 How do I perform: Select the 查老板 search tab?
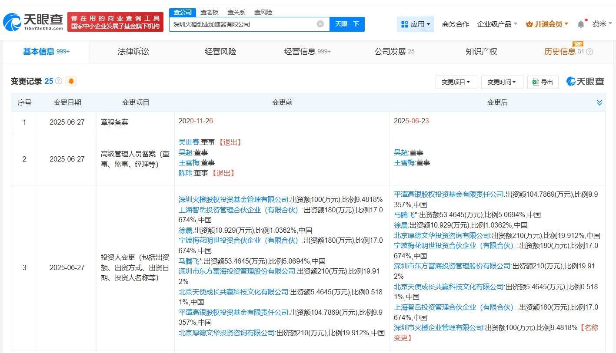[x=210, y=12]
